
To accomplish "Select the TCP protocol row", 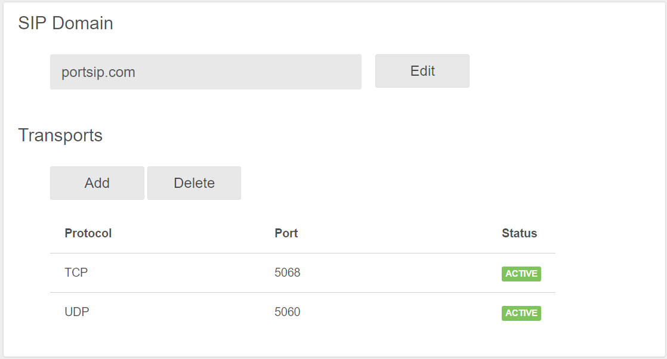I will coord(303,273).
